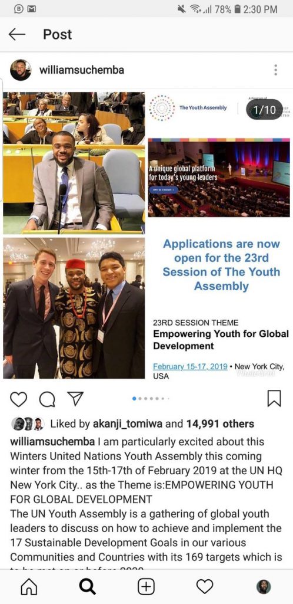Viewport: 293px width, 604px height.
Task: Like the post with the heart icon
Action: click(x=18, y=399)
